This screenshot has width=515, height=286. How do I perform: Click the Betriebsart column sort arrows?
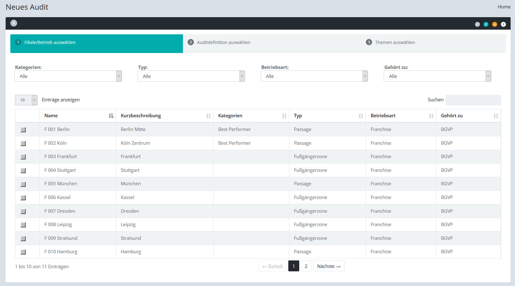click(x=431, y=116)
